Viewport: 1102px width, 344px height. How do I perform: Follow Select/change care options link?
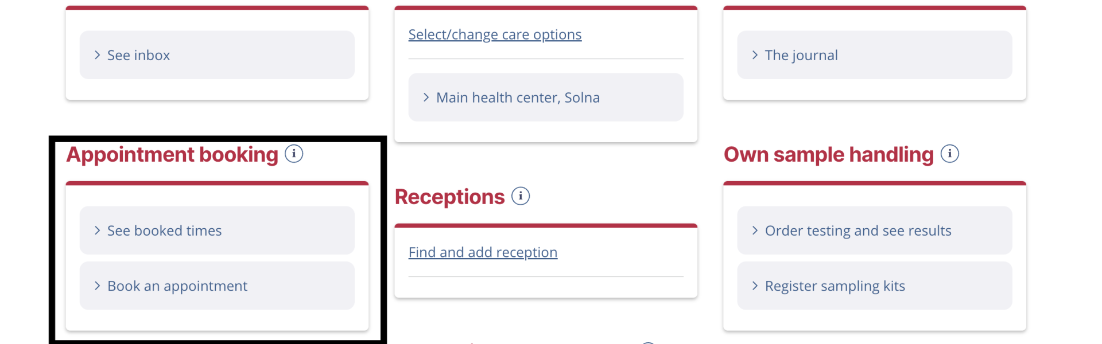pos(495,35)
